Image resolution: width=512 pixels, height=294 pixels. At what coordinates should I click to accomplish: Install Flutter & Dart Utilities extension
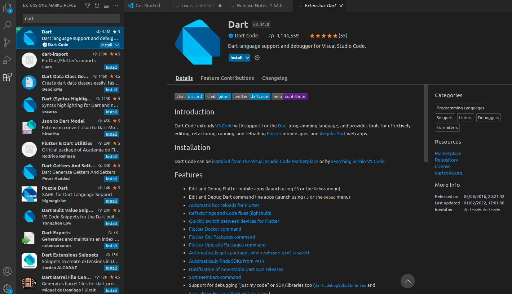click(x=111, y=157)
